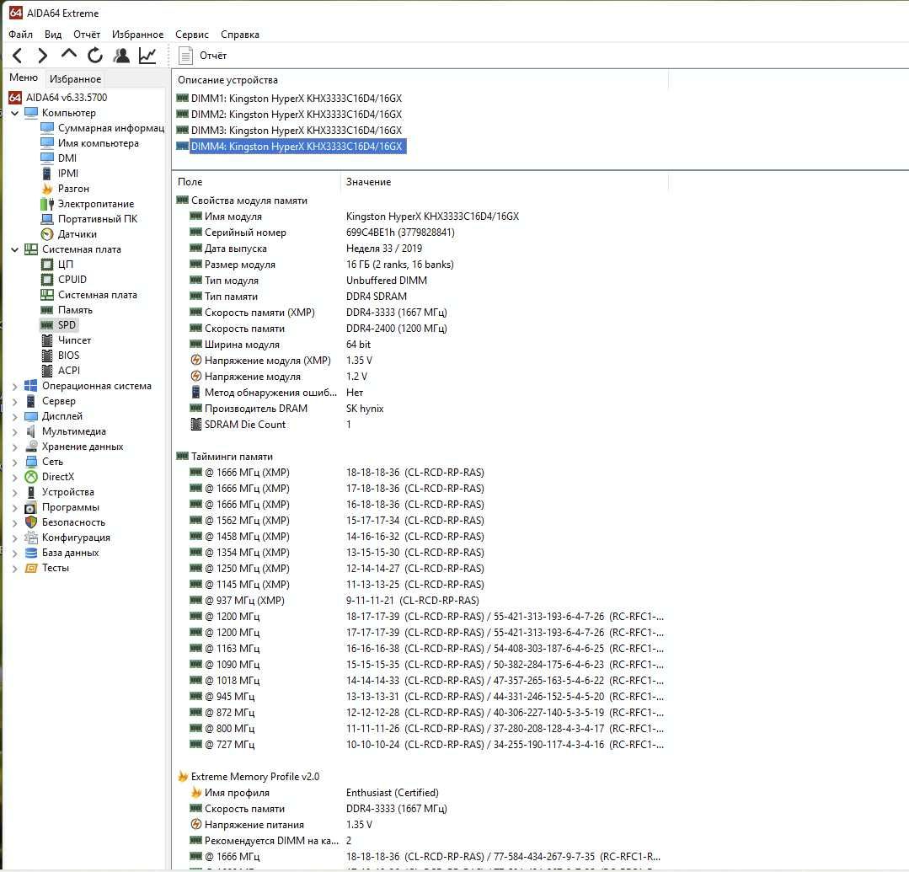Select ЦП processor item
The height and width of the screenshot is (872, 909).
[65, 265]
